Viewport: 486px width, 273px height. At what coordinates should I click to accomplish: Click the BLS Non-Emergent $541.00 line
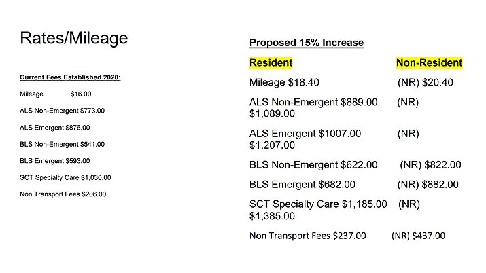(x=63, y=144)
